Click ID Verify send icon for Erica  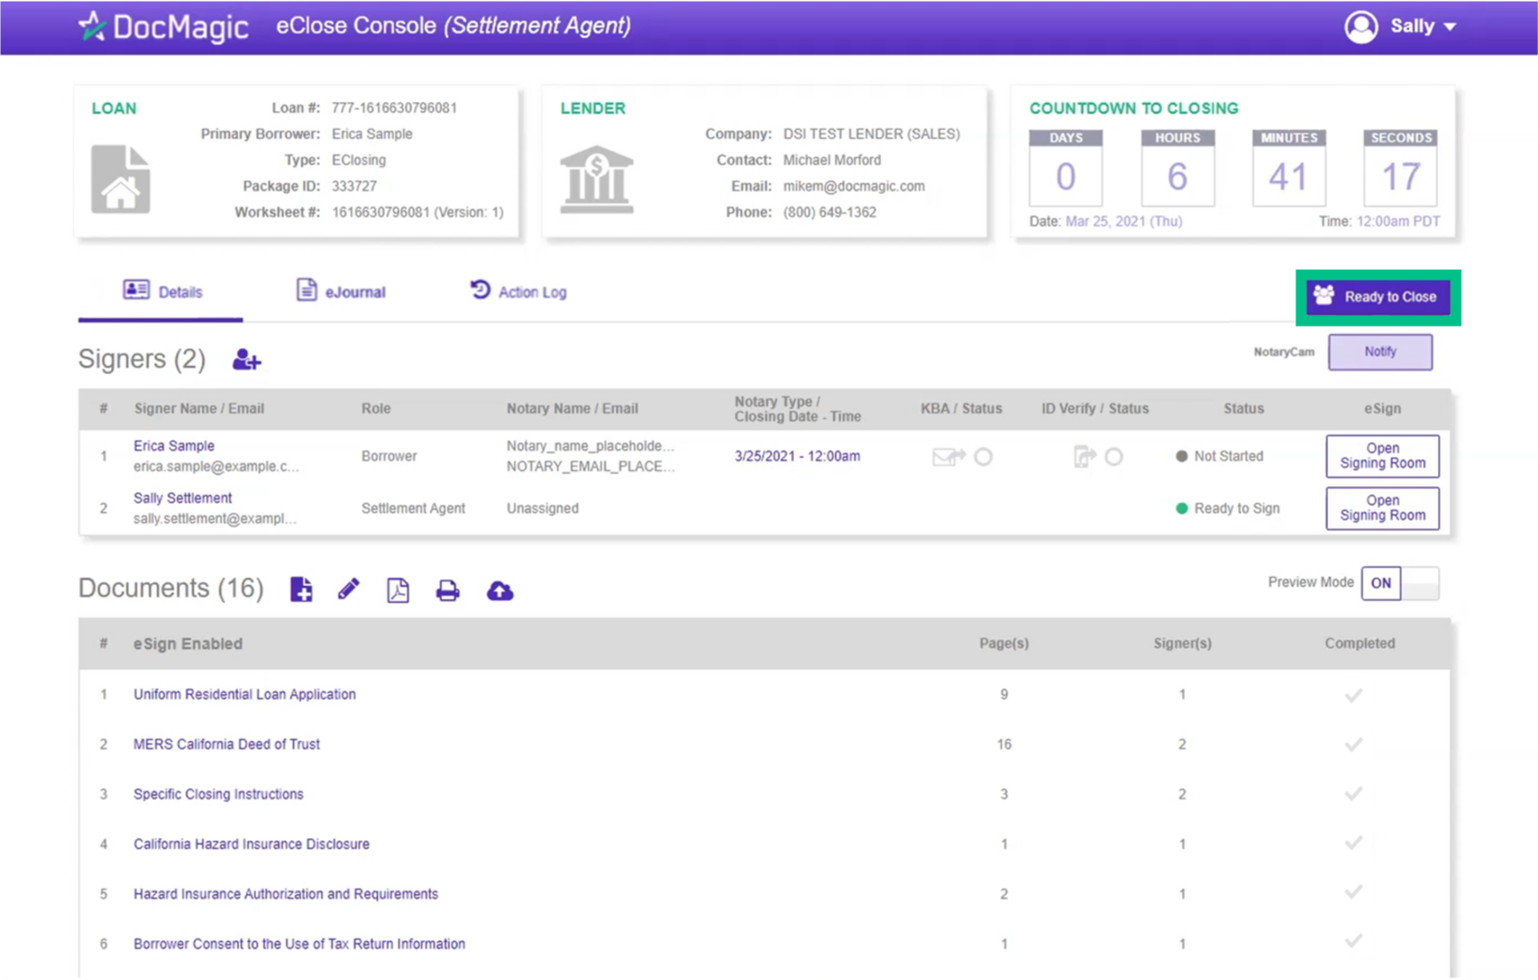pyautogui.click(x=1084, y=457)
